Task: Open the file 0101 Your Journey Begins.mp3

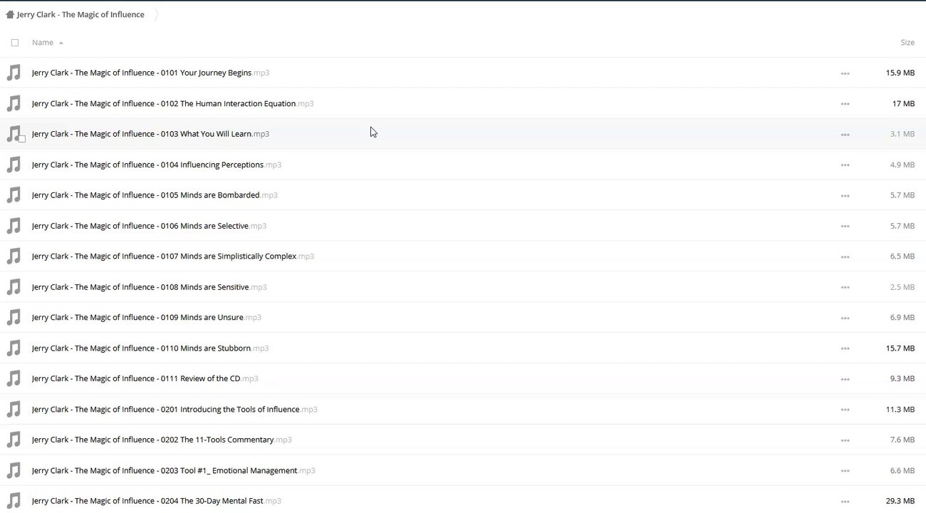Action: point(150,73)
